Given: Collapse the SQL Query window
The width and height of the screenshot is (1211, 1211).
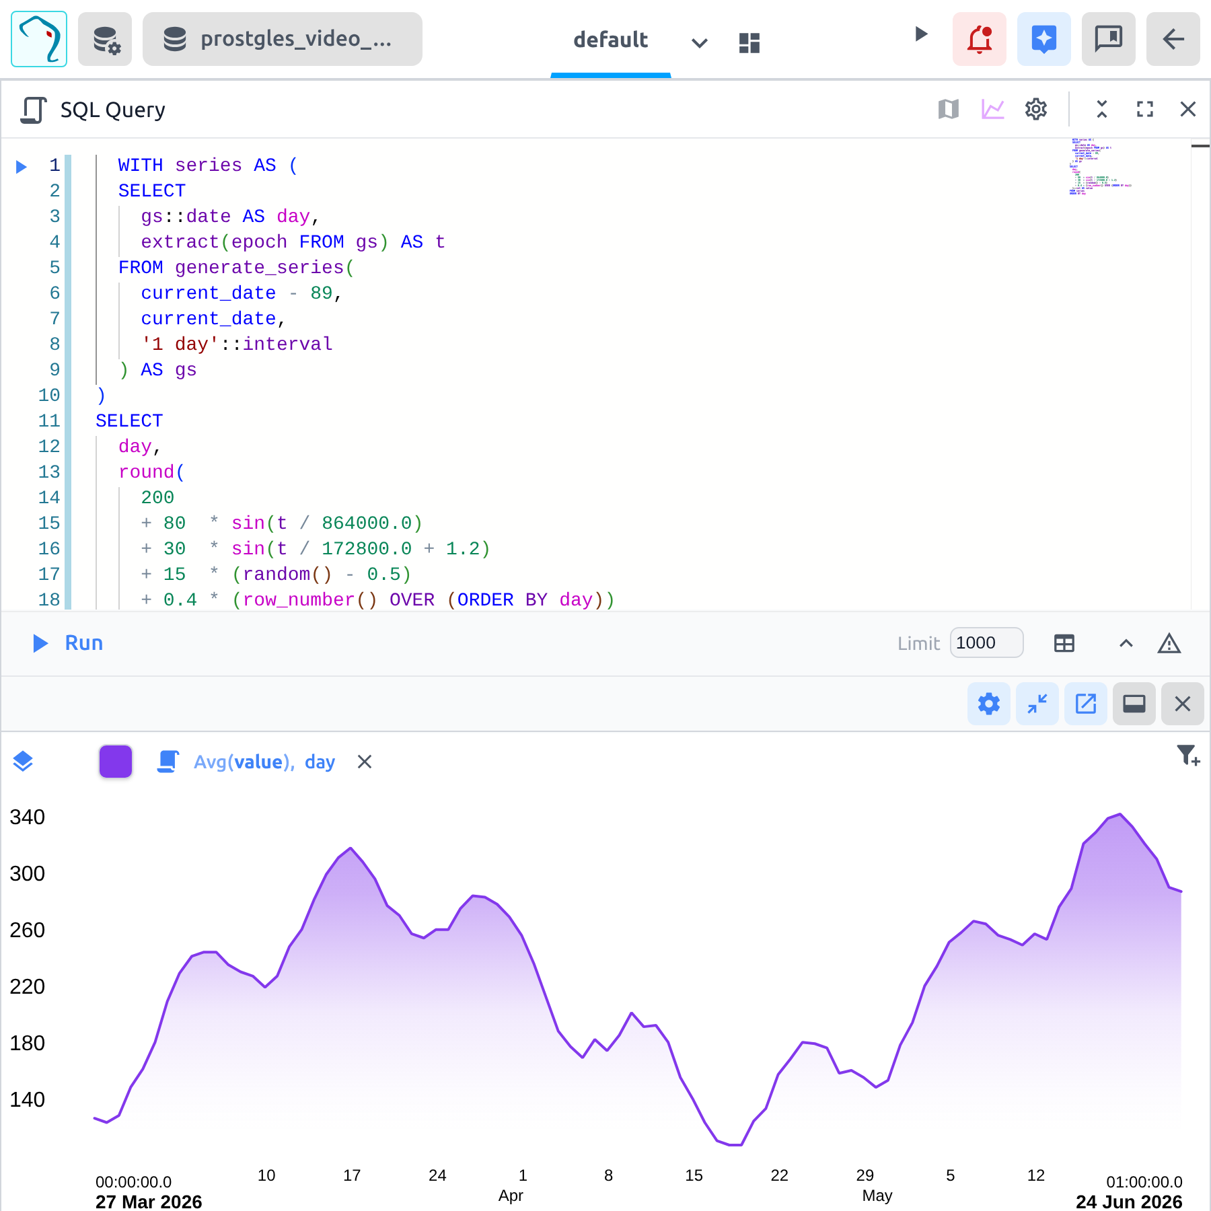Looking at the screenshot, I should [1102, 109].
